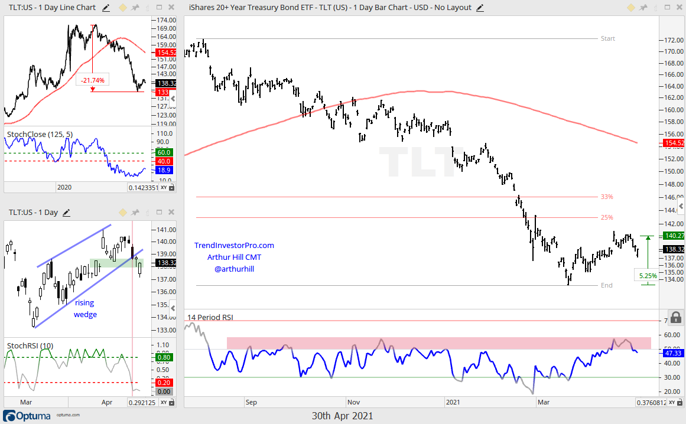Click the gray 0.00 StochRSI value label
The width and height of the screenshot is (686, 424).
tap(164, 392)
